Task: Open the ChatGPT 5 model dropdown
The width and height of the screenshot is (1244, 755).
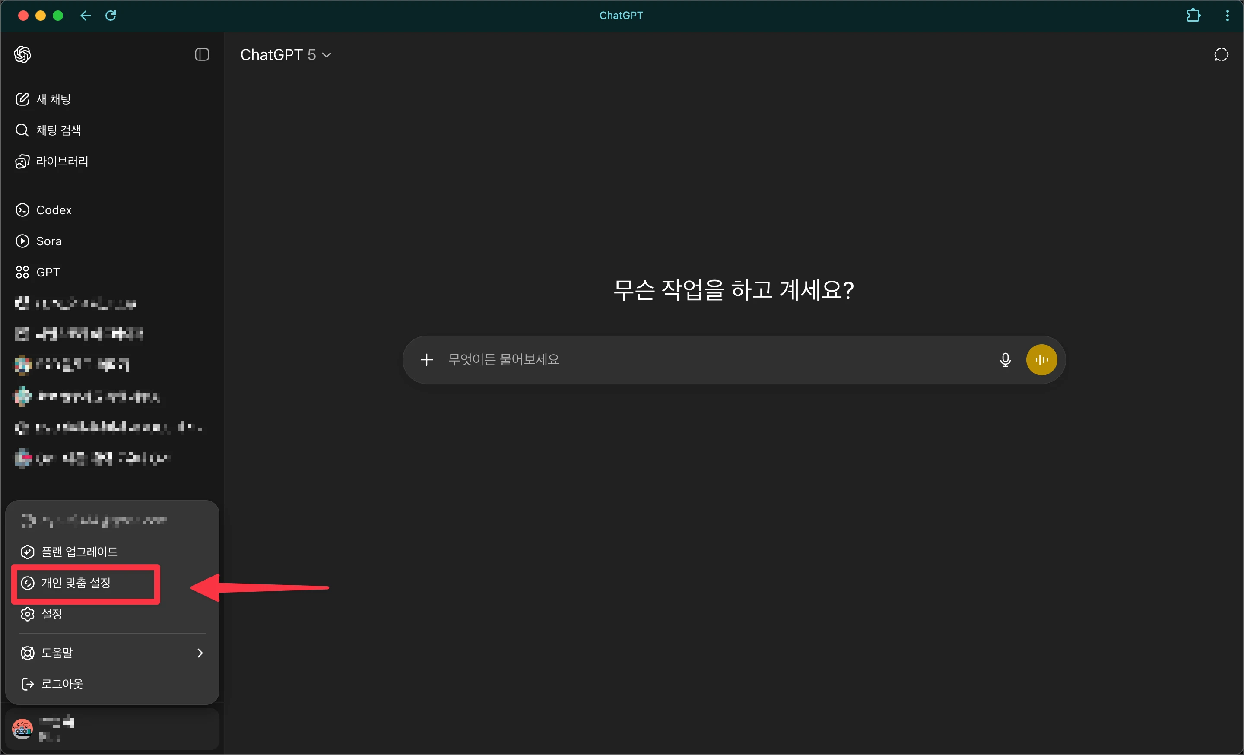Action: pyautogui.click(x=285, y=54)
